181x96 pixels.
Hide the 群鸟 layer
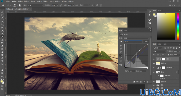click(154, 72)
